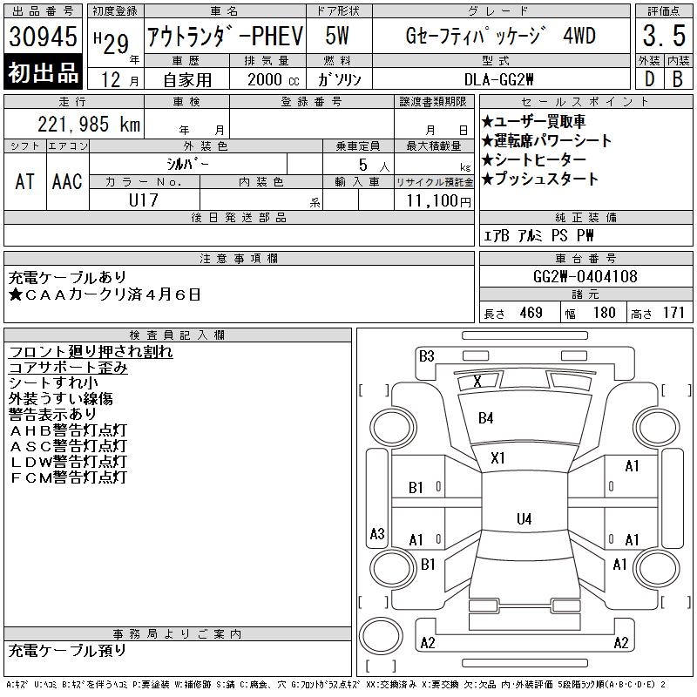This screenshot has height=697, width=697.
Task: Click the U4 roof dent marker
Action: 523,519
